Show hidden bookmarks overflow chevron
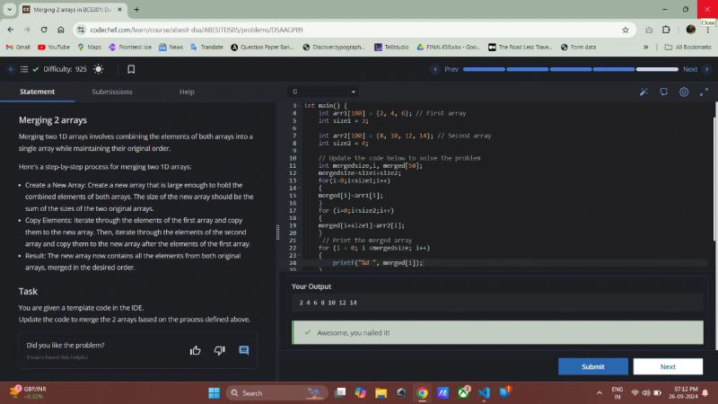Screen dimensions: 718x404 point(645,48)
